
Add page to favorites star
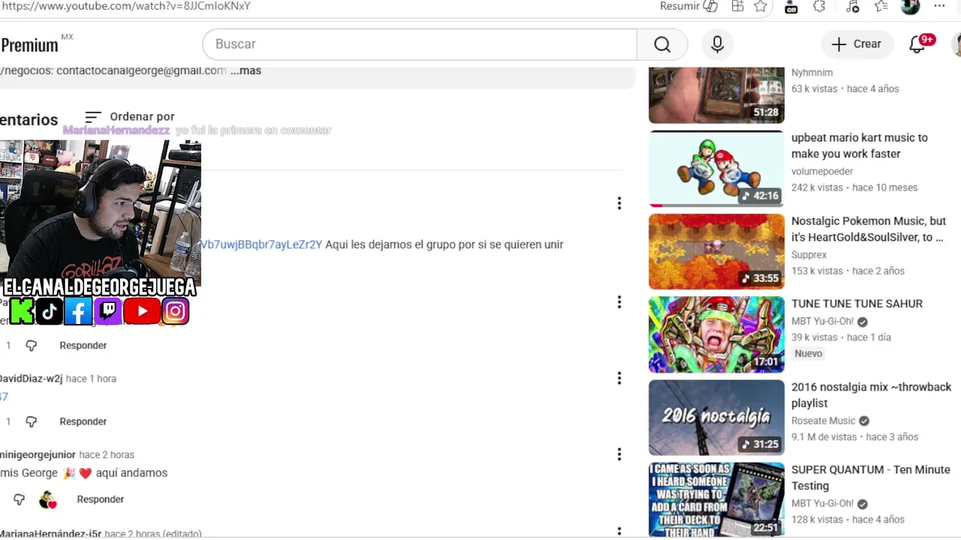[761, 6]
